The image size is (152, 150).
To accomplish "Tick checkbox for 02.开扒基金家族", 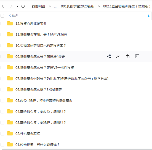I will (x=2, y=134).
